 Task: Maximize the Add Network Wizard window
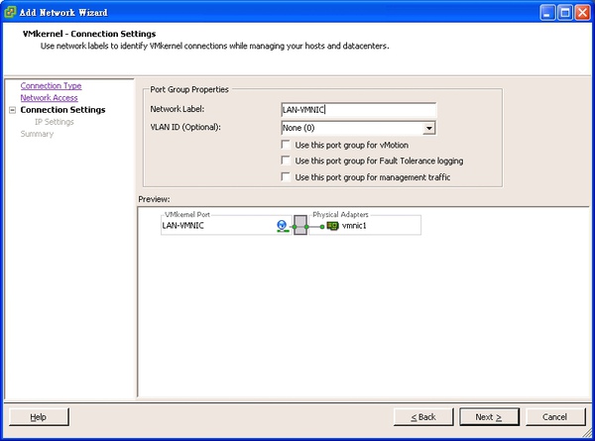pos(565,13)
